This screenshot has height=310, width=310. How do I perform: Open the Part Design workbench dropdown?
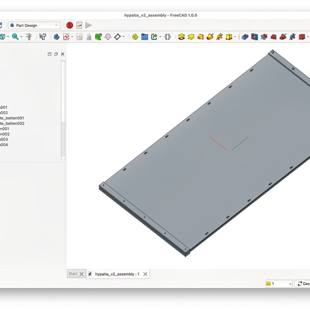(x=34, y=25)
